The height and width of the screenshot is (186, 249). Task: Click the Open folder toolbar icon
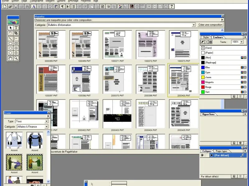click(x=10, y=7)
